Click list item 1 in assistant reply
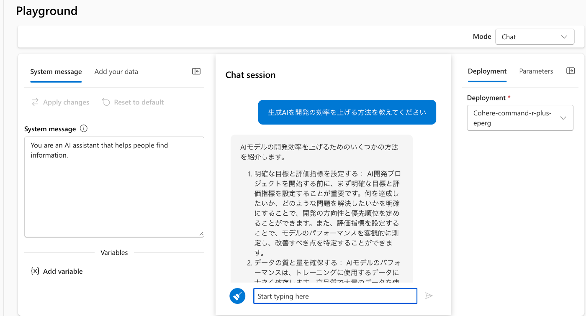 [x=327, y=213]
